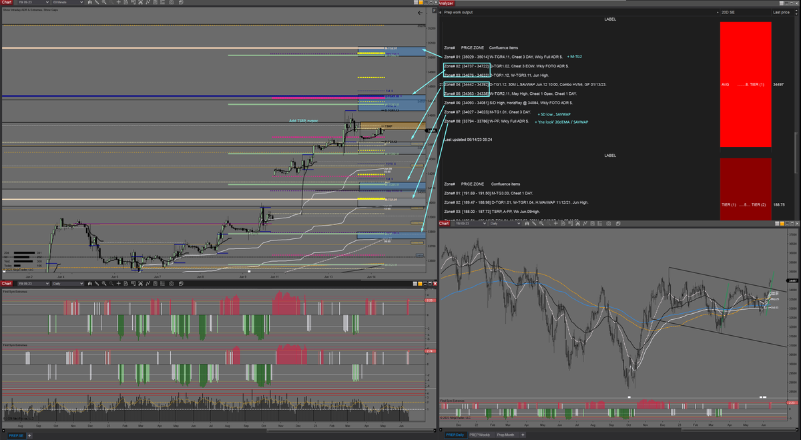Viewport: 801px width, 440px height.
Task: Click camera icon in lower-left Daily chart toolbar
Action: (172, 283)
